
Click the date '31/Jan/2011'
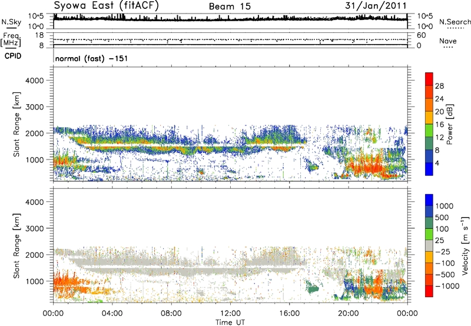tap(376, 5)
